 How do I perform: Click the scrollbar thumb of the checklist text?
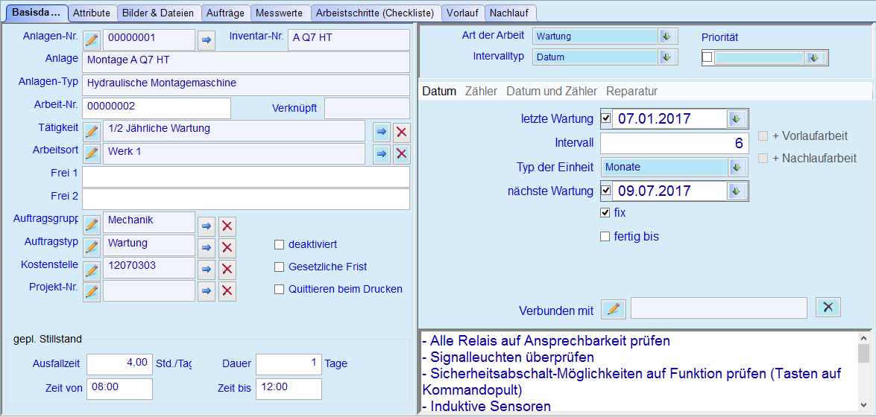864,354
